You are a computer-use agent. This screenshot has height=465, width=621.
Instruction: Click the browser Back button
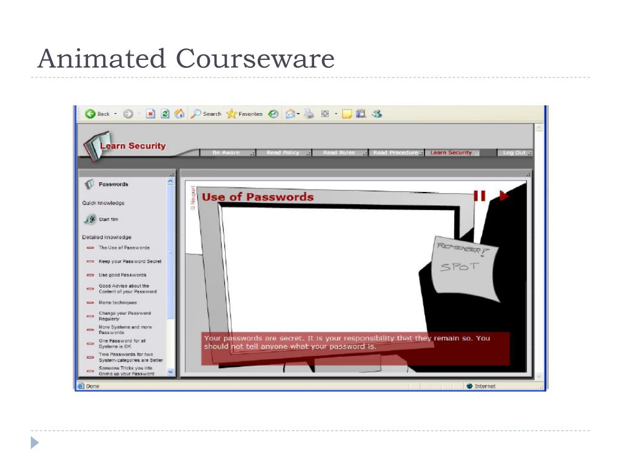97,114
